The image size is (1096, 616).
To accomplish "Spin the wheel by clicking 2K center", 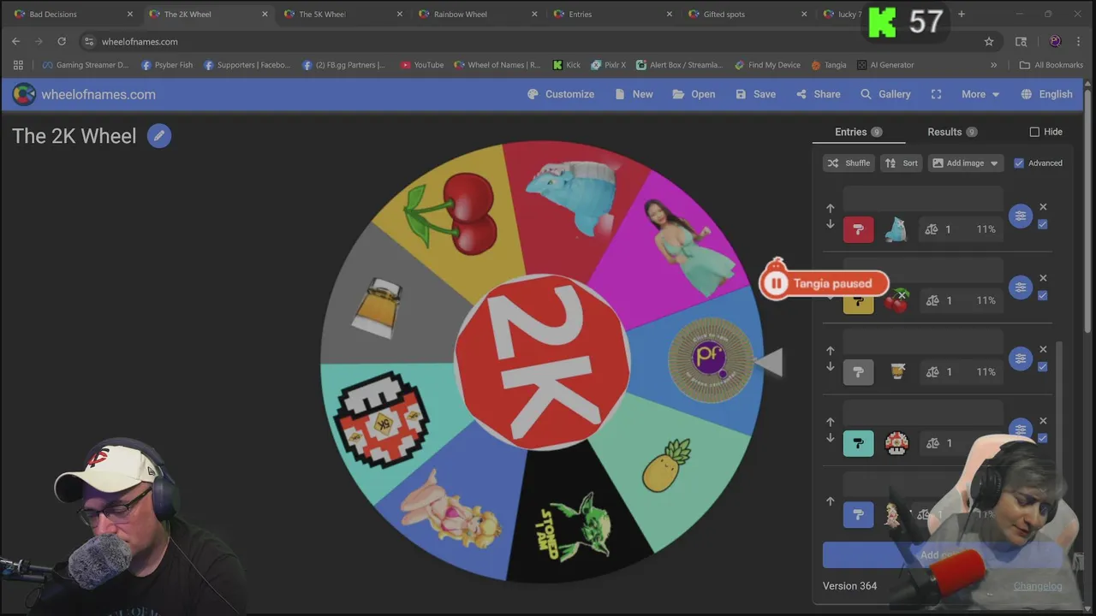I will point(541,363).
